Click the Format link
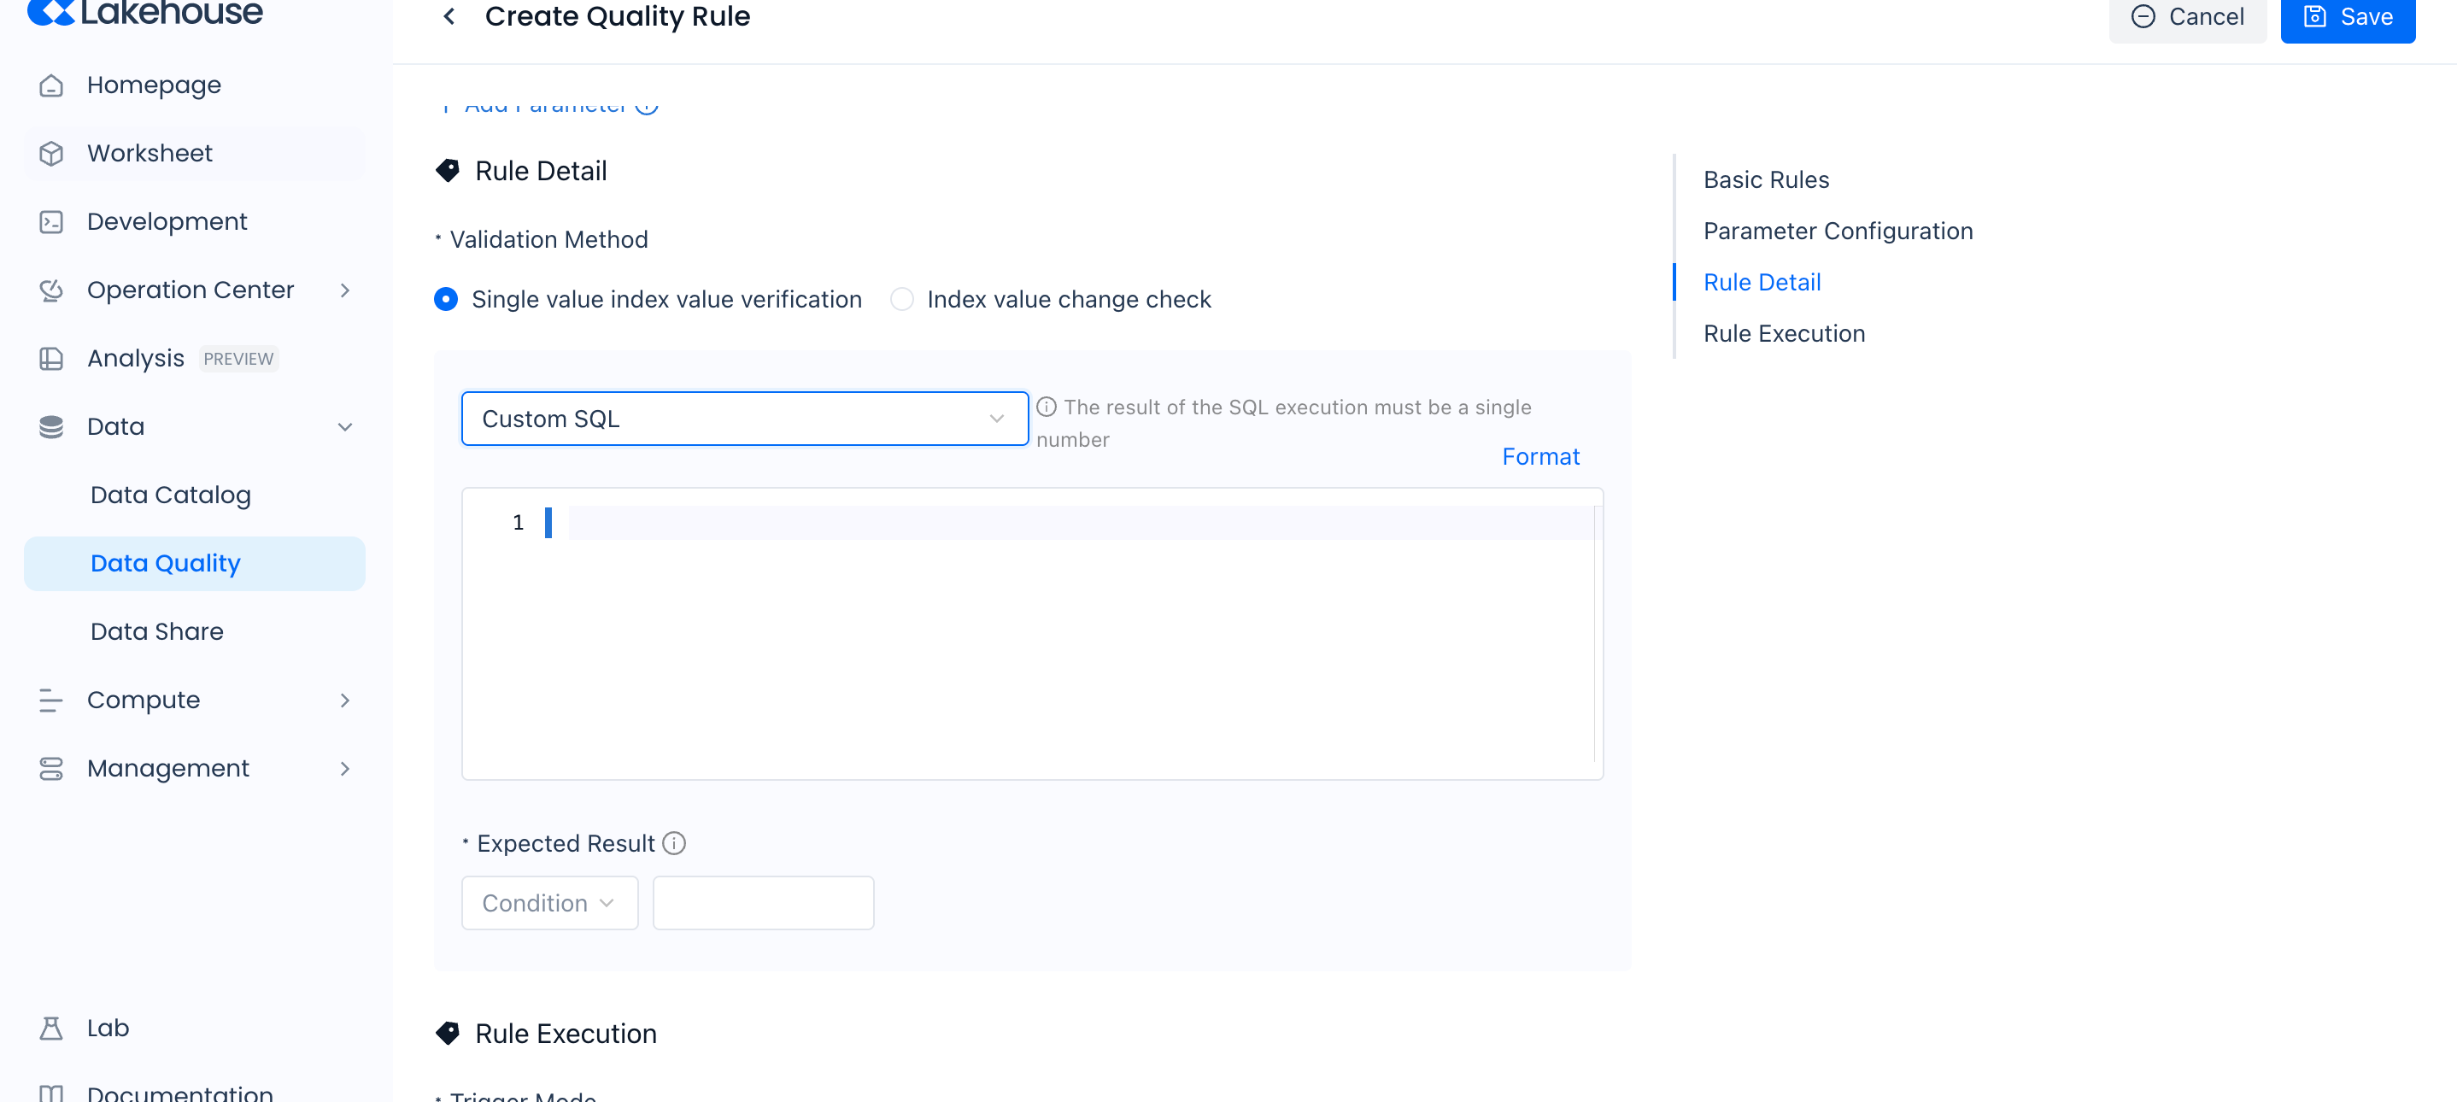2457x1102 pixels. (1540, 457)
